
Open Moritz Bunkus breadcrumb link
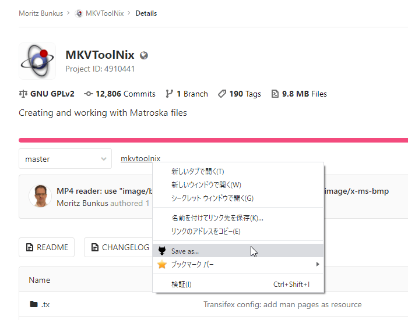point(41,13)
